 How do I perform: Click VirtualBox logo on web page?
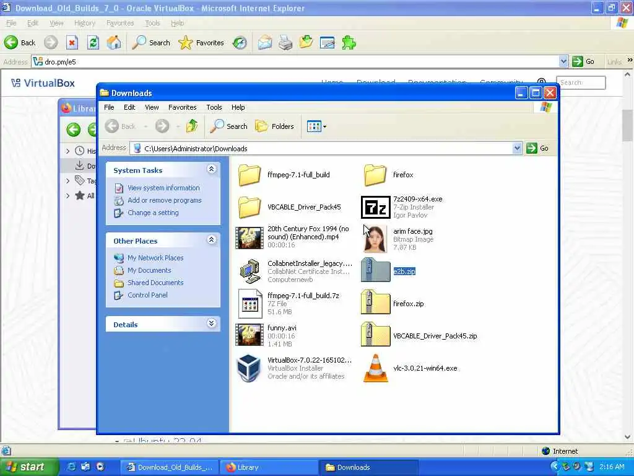43,83
